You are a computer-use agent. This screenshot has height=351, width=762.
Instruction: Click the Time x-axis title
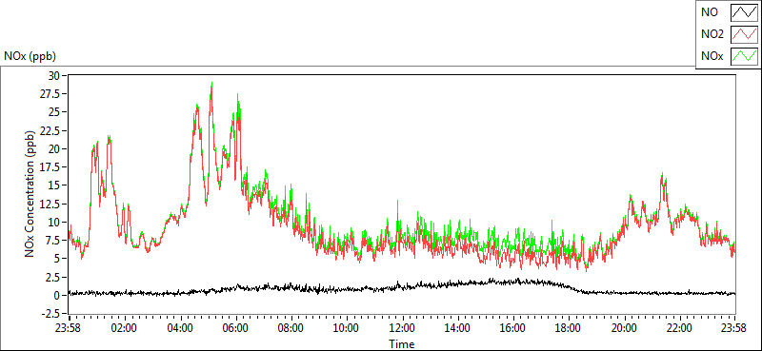(401, 343)
